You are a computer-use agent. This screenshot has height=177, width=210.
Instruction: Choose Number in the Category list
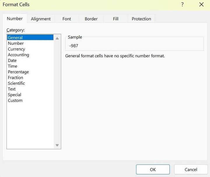(x=16, y=43)
